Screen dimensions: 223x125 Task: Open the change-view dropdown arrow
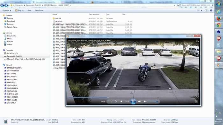pos(201,10)
